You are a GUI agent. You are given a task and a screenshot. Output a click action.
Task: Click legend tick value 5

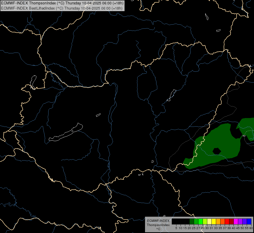(176, 228)
